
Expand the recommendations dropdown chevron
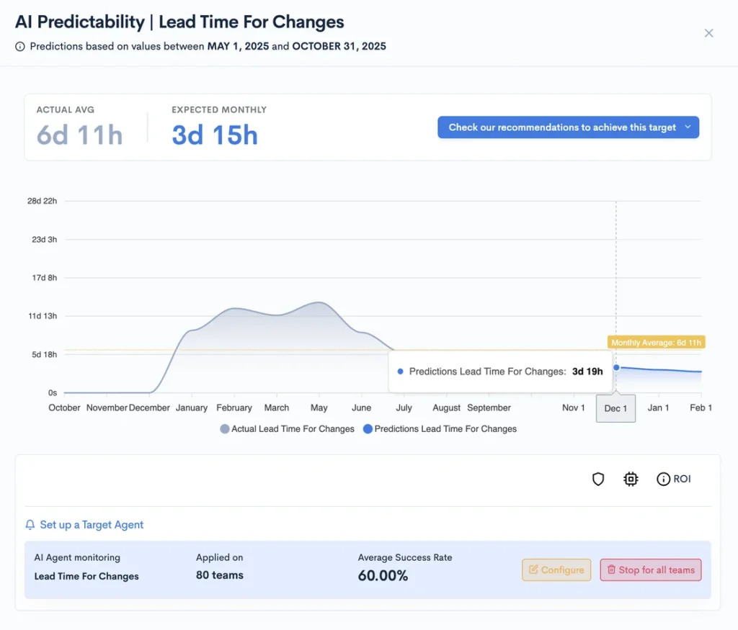(688, 127)
